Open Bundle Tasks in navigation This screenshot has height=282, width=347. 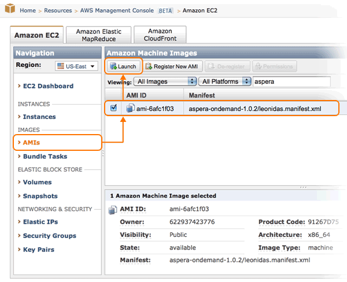45,157
